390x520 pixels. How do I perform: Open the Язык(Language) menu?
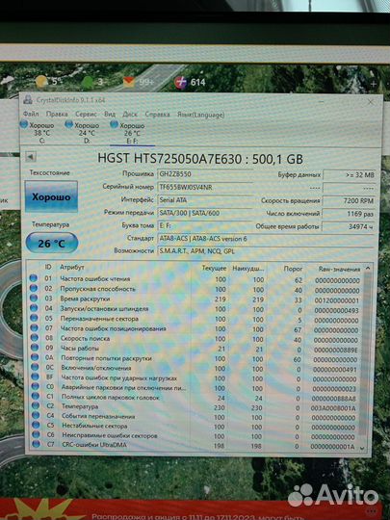[200, 115]
